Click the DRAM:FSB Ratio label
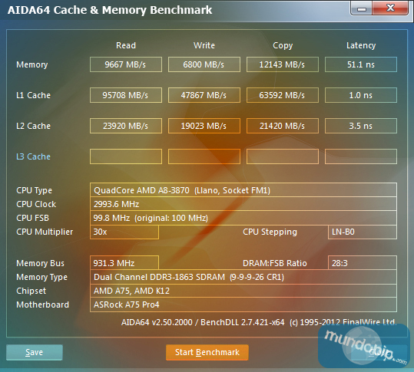This screenshot has height=372, width=414. pyautogui.click(x=275, y=263)
